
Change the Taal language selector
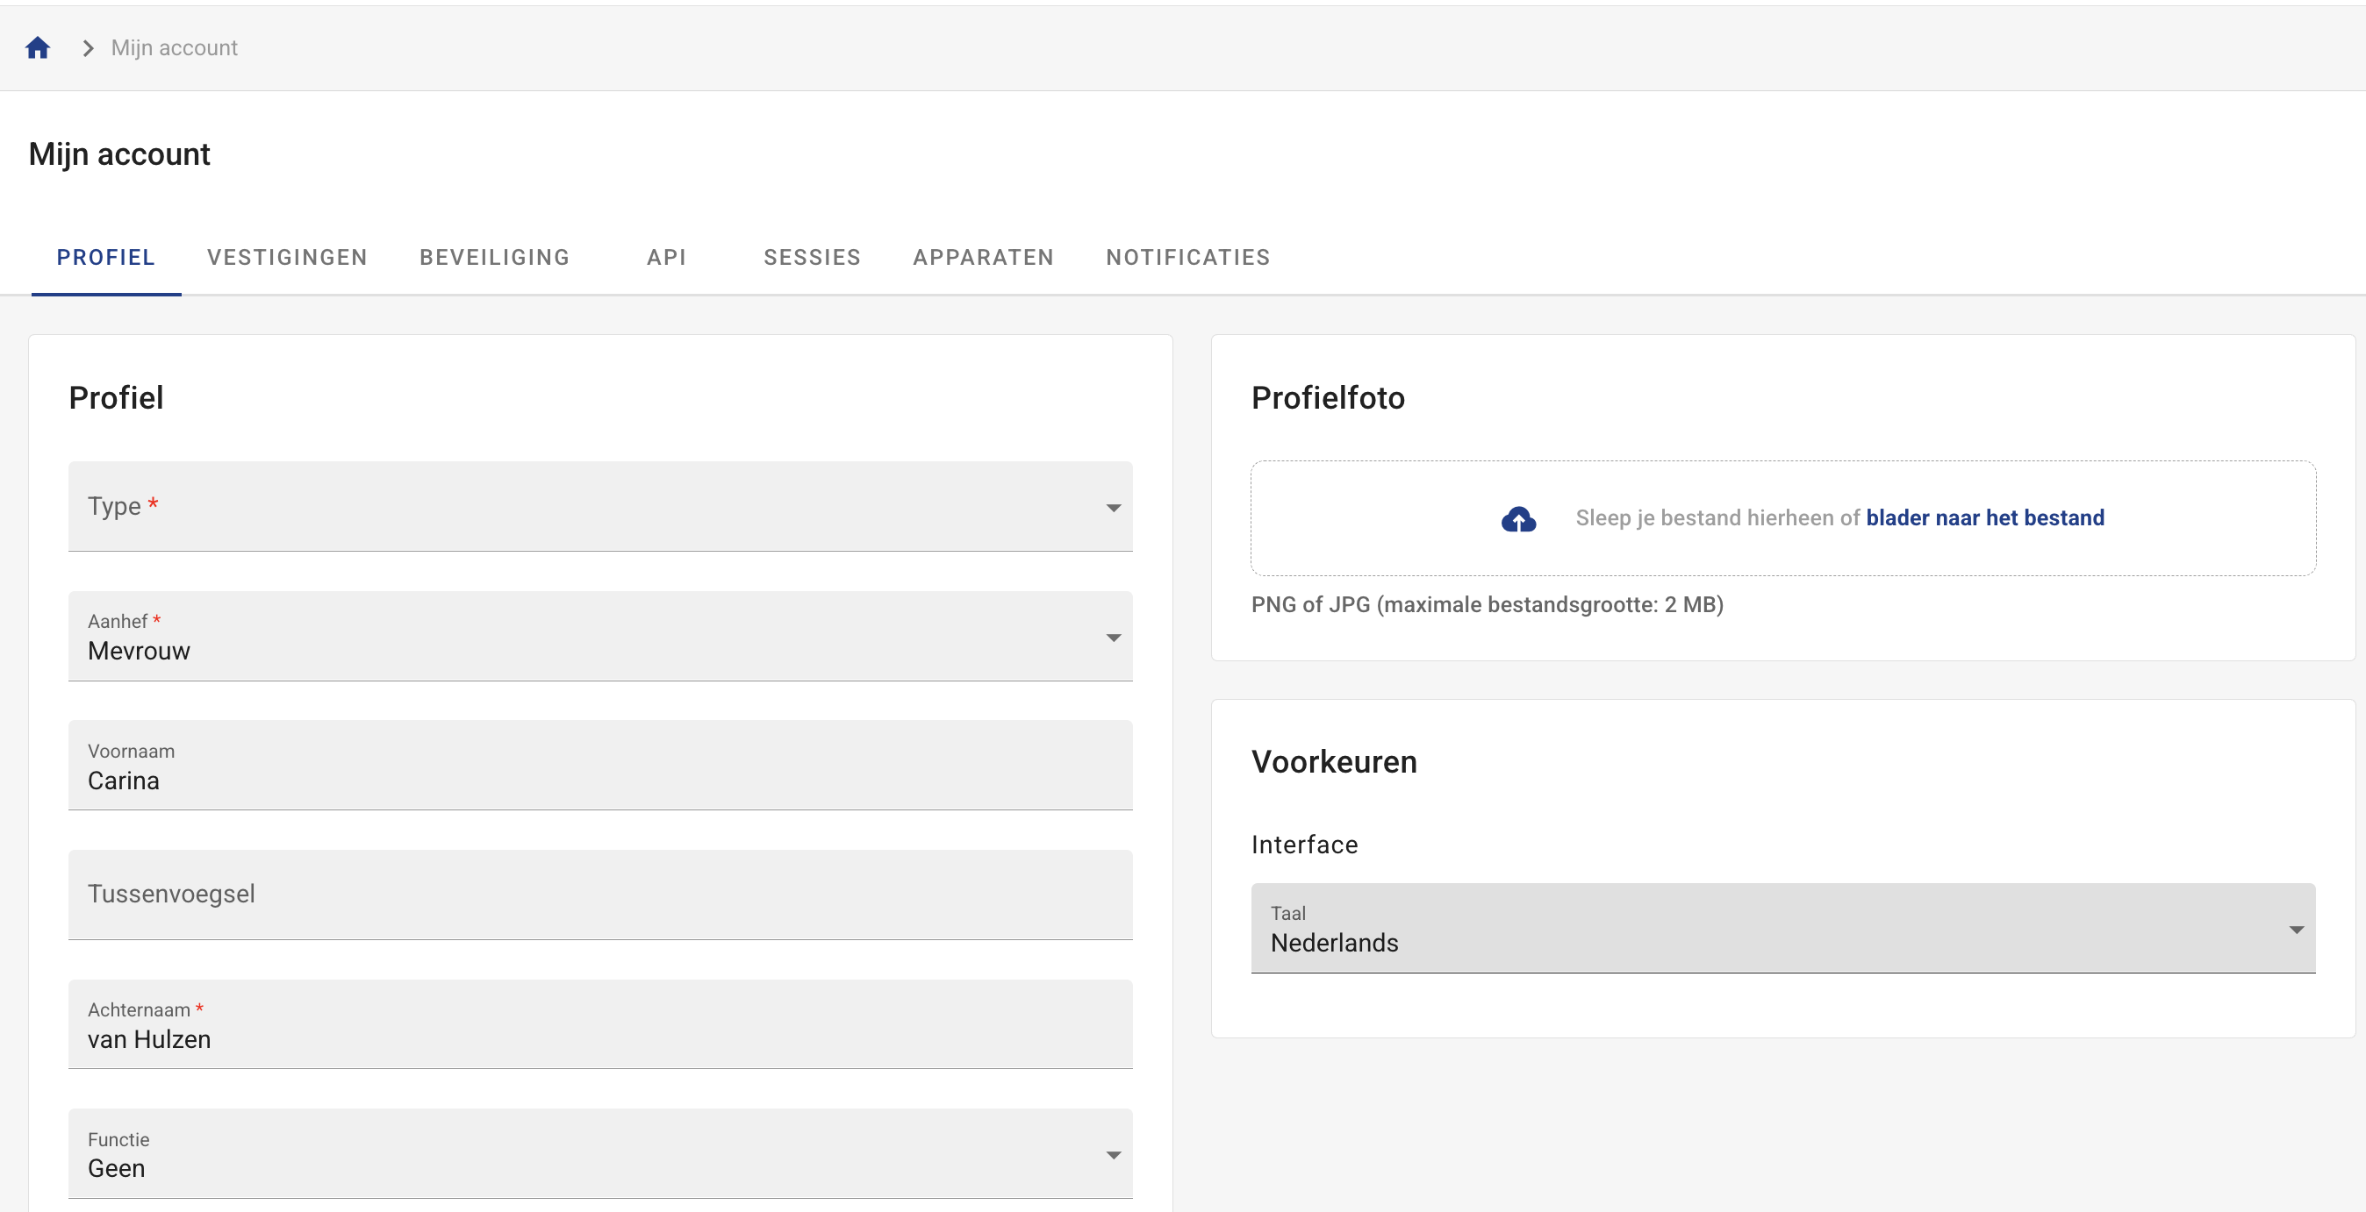1782,928
